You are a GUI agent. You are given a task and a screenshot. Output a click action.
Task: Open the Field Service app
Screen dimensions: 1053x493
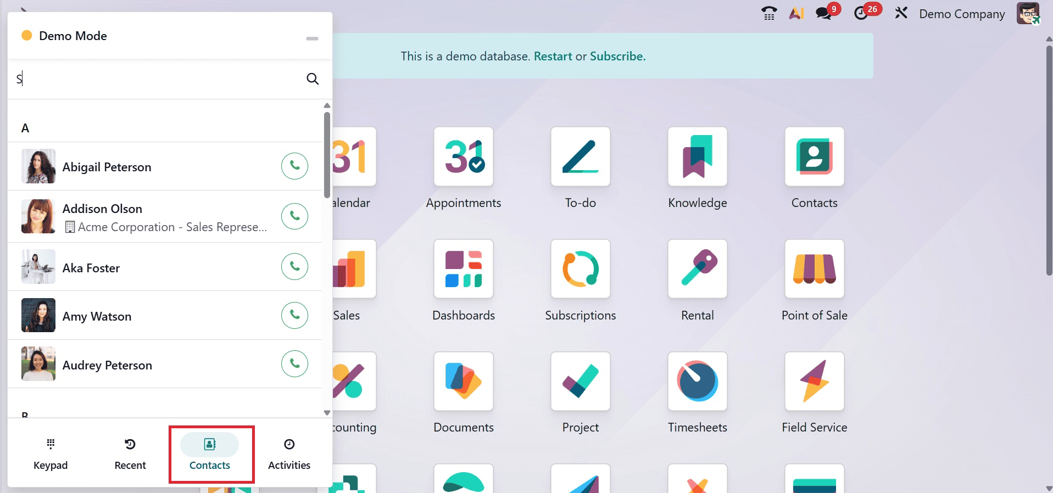(814, 382)
